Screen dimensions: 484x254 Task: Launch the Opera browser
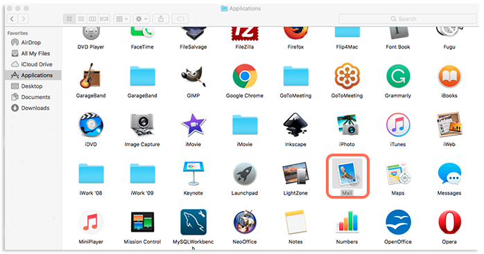[449, 222]
